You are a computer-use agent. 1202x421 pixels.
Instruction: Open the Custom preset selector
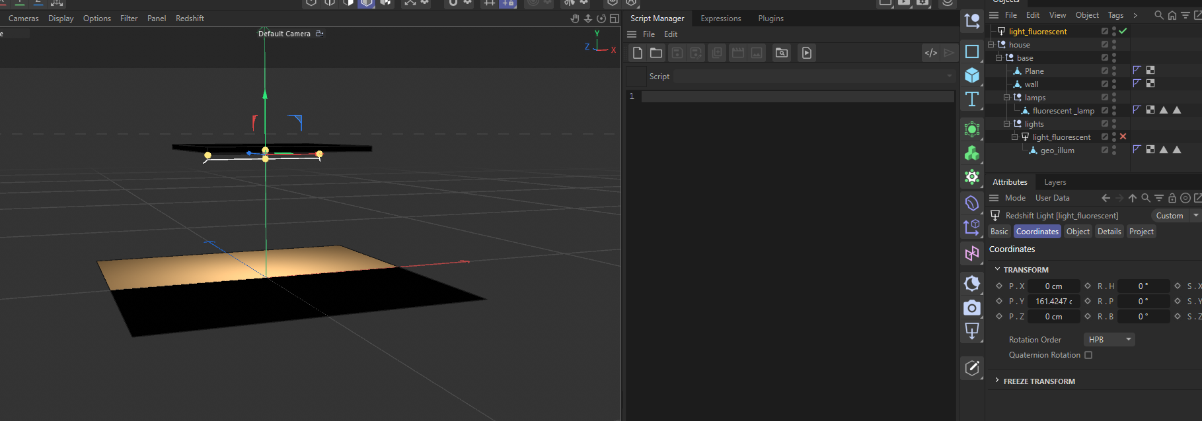pyautogui.click(x=1170, y=216)
